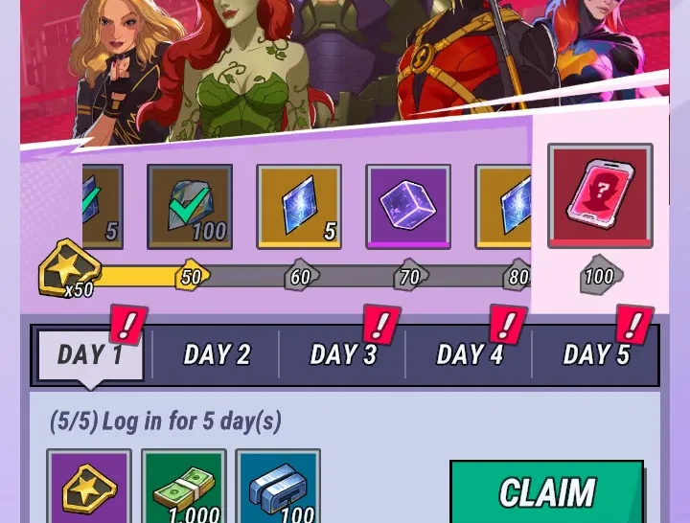690x523 pixels.
Task: Tap the mystery character card reward
Action: [600, 195]
